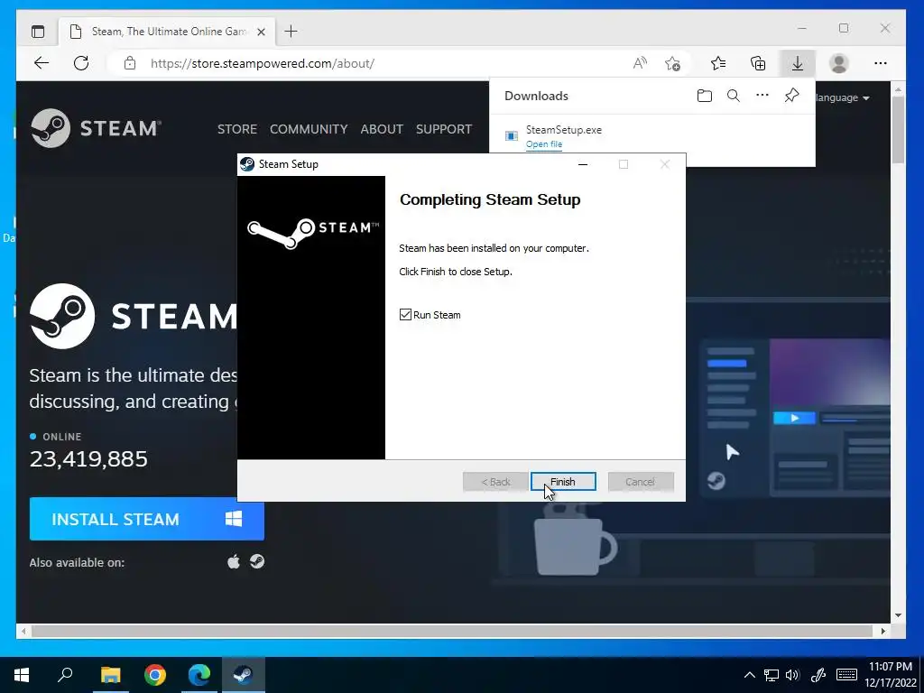
Task: Open the SUPPORT menu item
Action: coord(444,129)
